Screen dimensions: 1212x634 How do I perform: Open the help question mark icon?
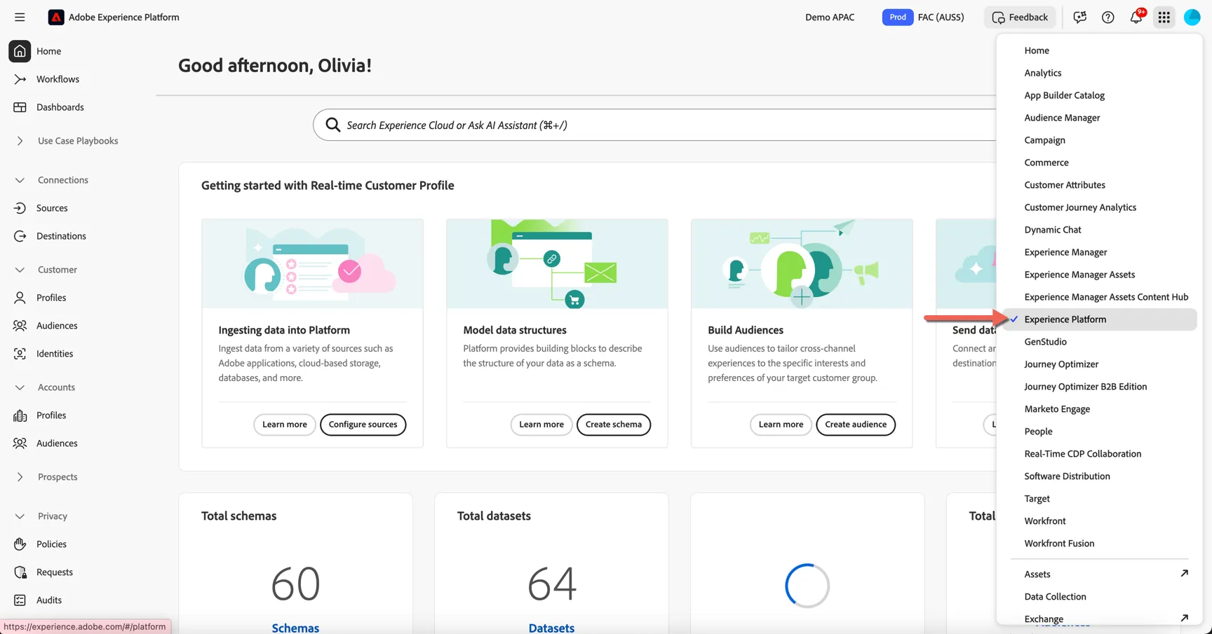tap(1108, 18)
